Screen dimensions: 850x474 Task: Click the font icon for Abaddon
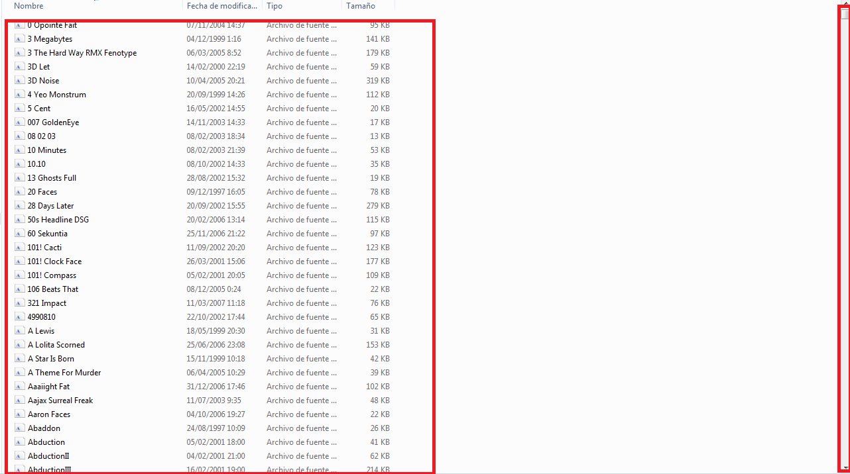(x=20, y=428)
